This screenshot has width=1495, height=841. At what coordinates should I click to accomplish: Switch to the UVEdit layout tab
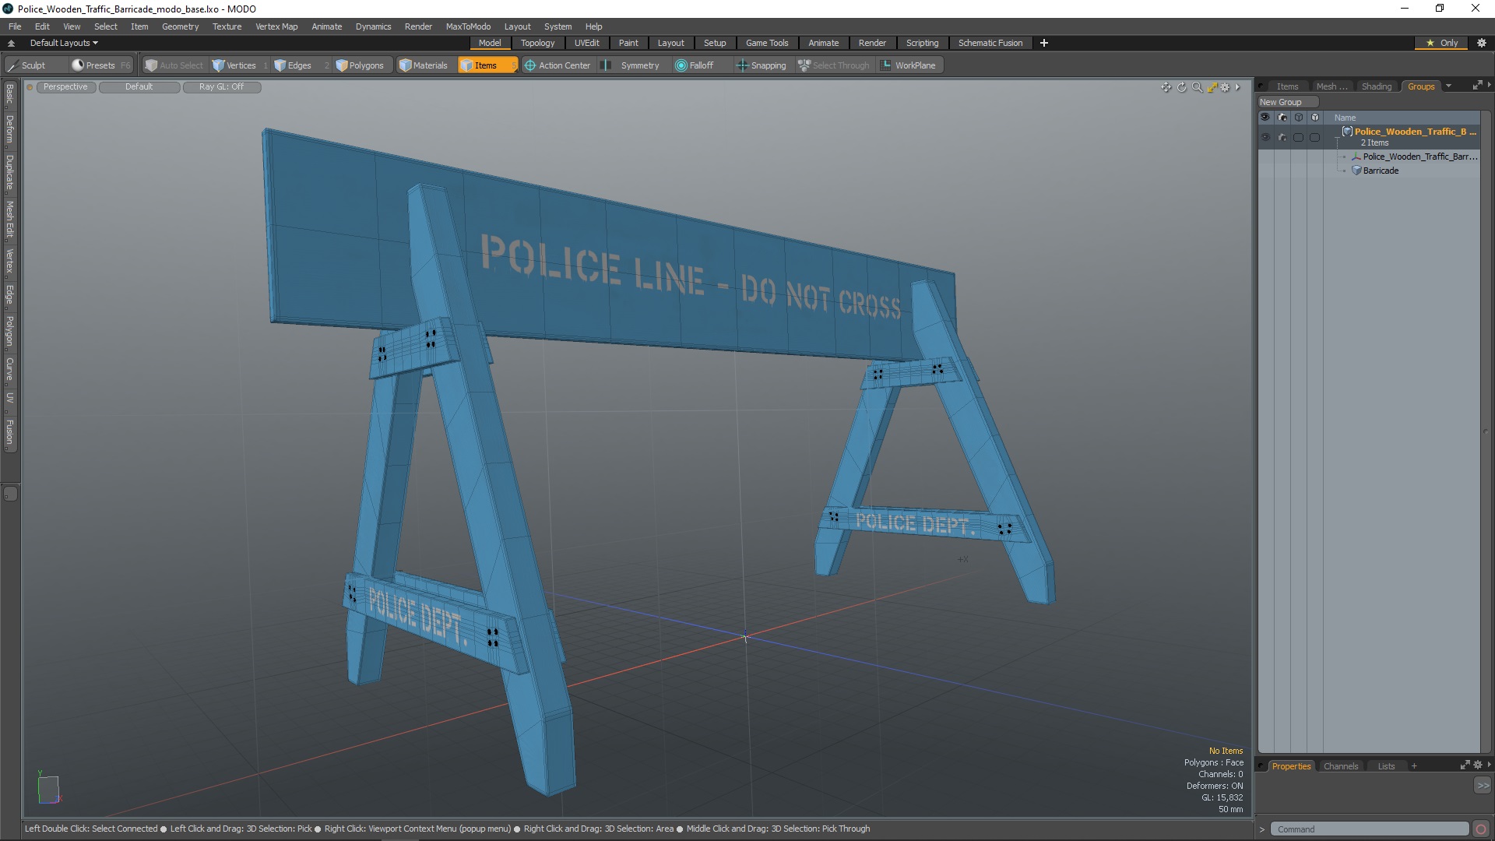coord(586,43)
